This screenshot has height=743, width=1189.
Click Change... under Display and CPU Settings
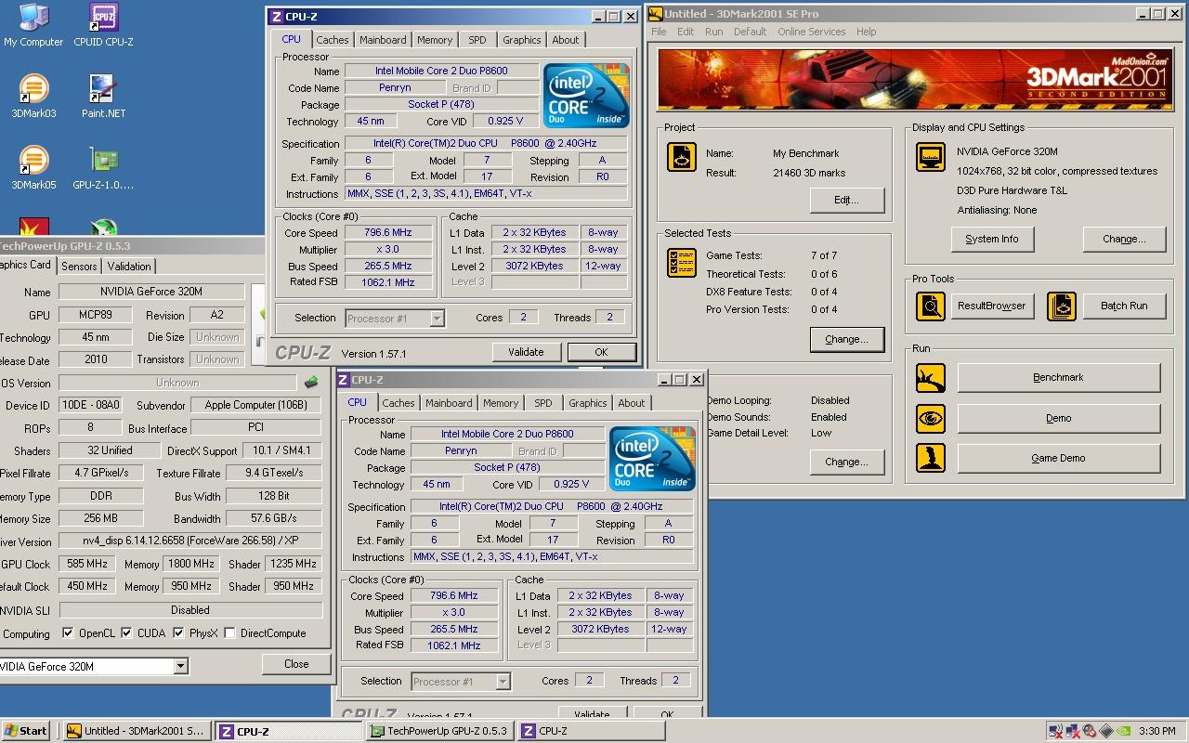(x=1123, y=239)
